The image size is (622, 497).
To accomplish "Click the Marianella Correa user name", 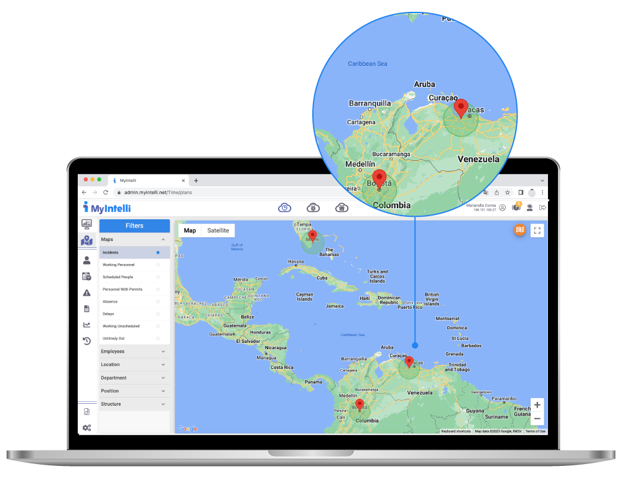I will 481,205.
